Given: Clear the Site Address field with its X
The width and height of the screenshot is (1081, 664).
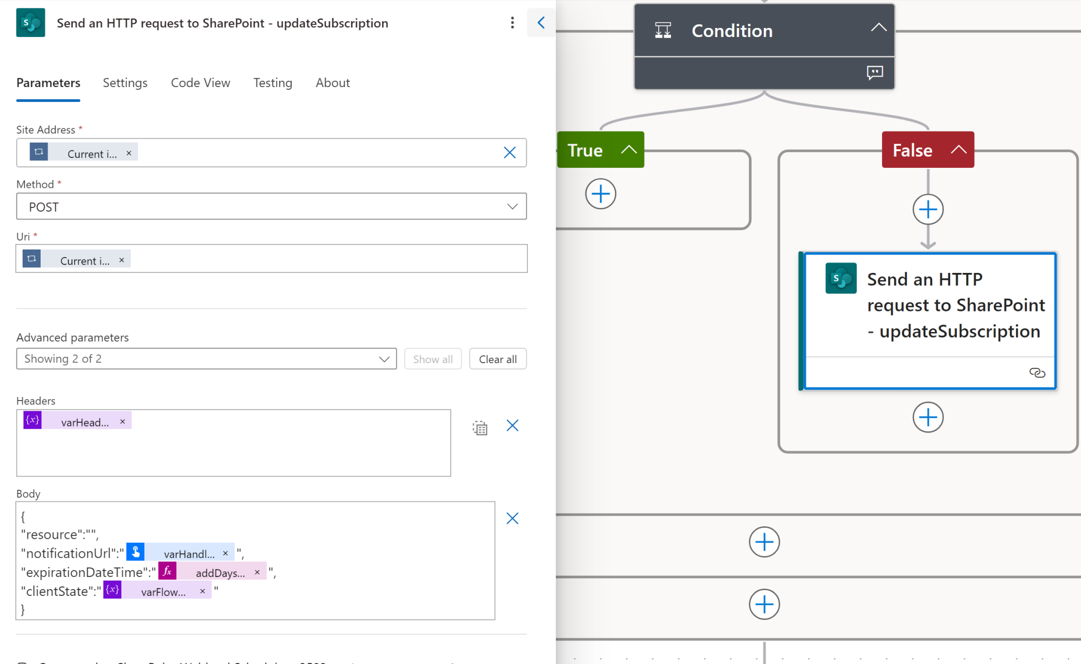Looking at the screenshot, I should [x=509, y=153].
